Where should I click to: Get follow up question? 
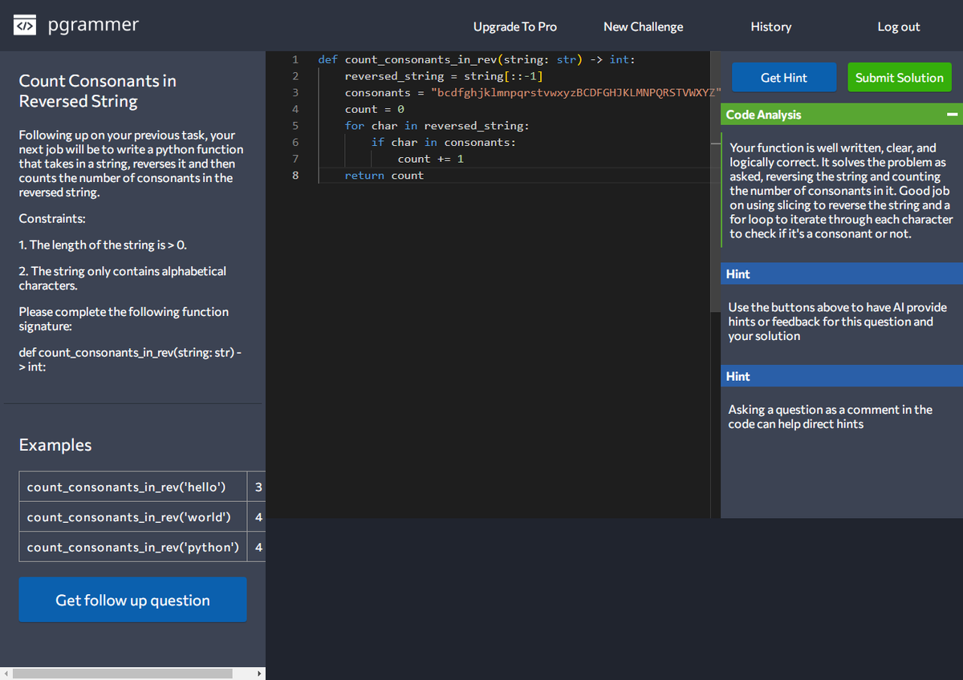click(132, 600)
